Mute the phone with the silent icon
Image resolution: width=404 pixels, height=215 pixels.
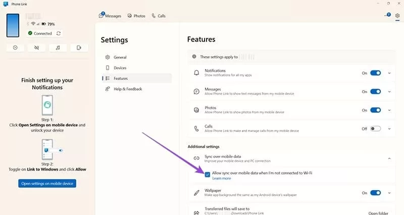point(37,48)
